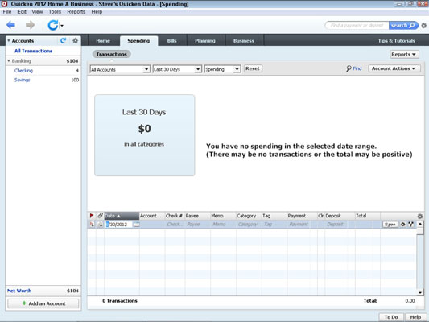Open register column settings gear
Viewport: 429px width, 322px height.
420,216
